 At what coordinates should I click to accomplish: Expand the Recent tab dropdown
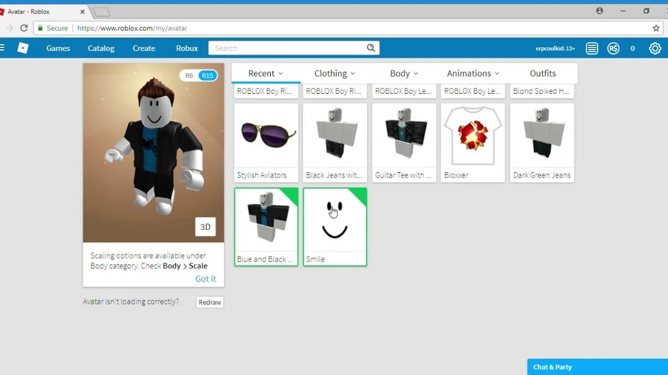coord(266,73)
